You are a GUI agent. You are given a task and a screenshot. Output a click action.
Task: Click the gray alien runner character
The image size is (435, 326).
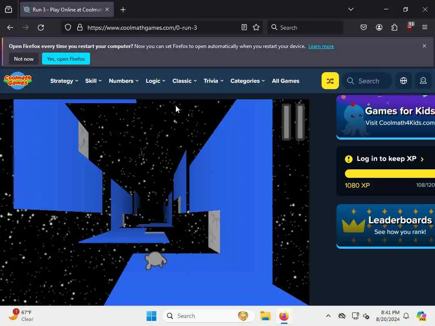pyautogui.click(x=155, y=259)
